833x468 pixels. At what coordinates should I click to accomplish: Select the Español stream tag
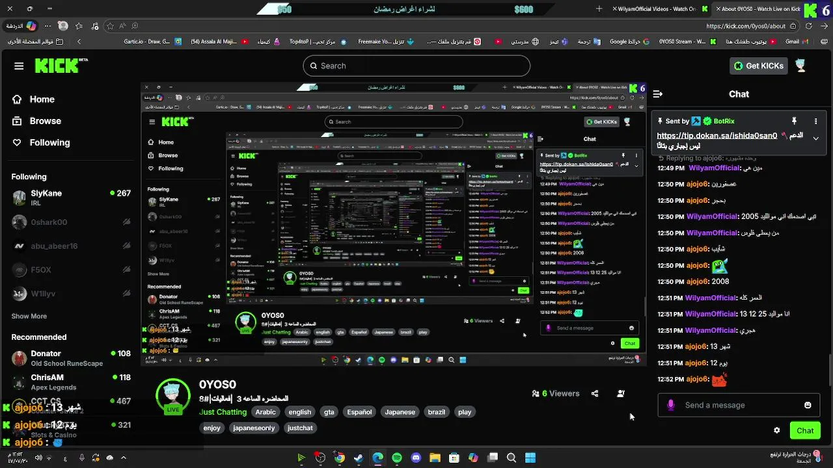359,412
